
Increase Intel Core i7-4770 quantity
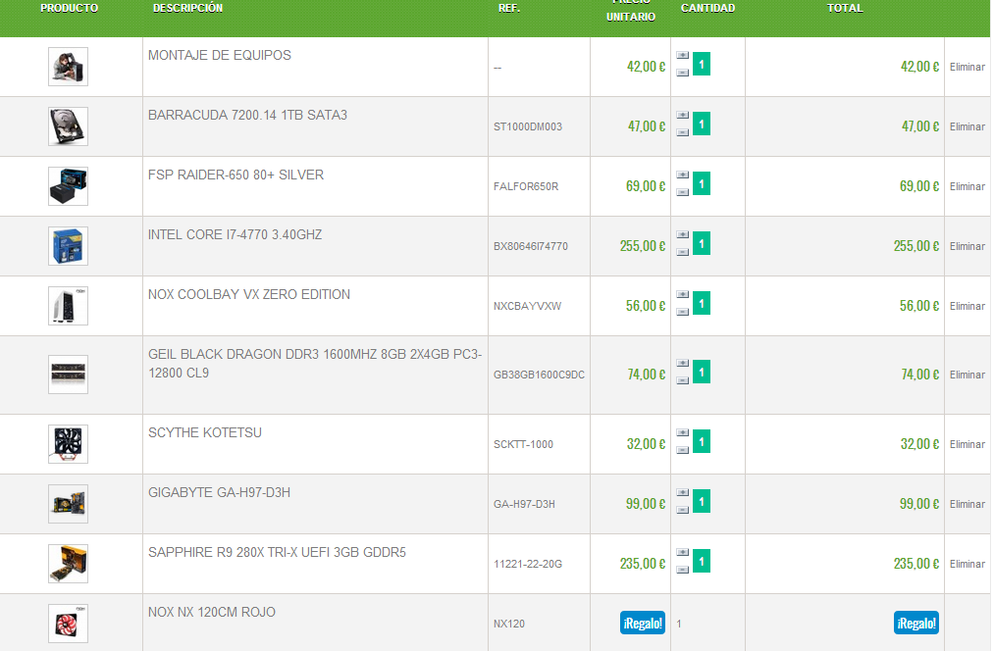[x=682, y=235]
